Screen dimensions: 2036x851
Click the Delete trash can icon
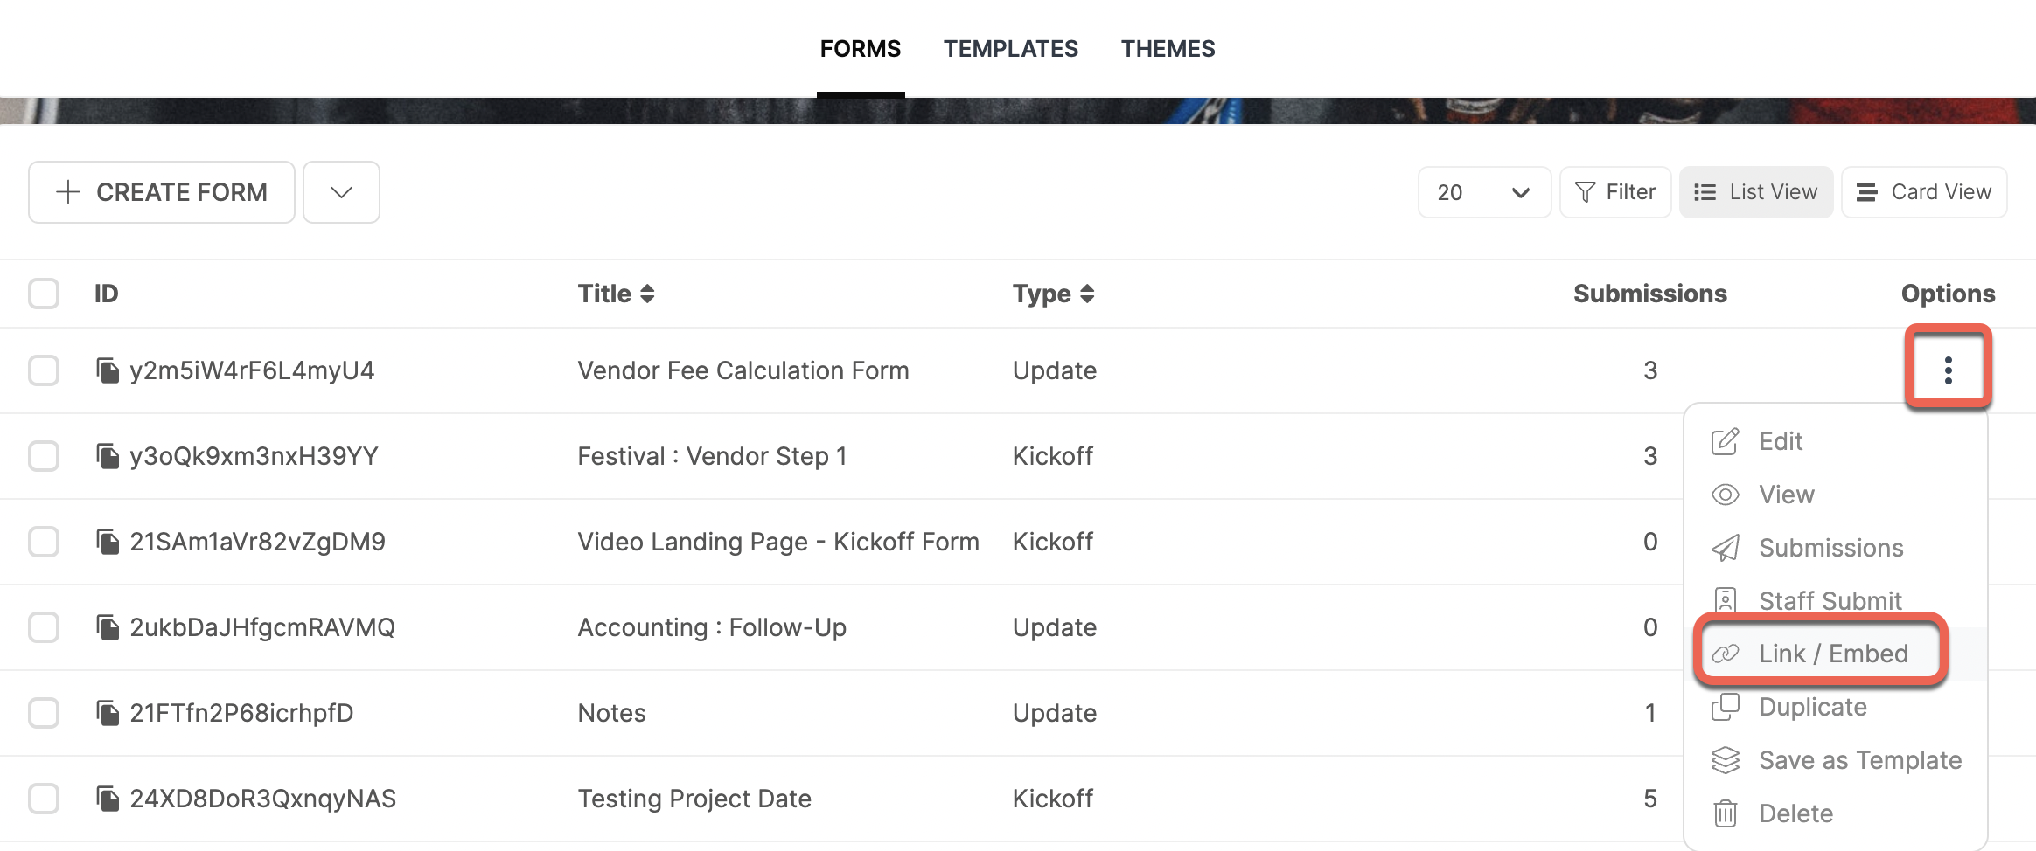[x=1725, y=813]
